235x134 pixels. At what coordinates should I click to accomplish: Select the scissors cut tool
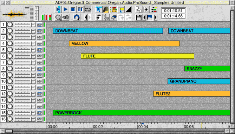click(106, 17)
